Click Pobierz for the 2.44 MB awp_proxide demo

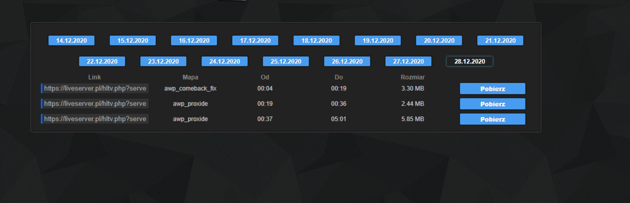(x=492, y=104)
